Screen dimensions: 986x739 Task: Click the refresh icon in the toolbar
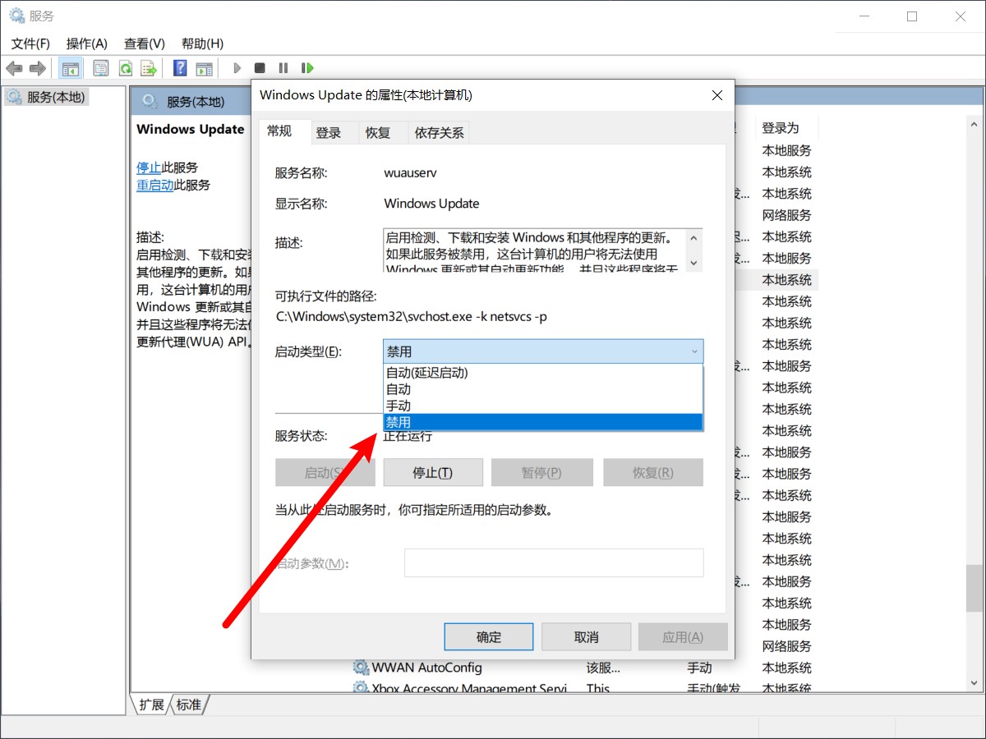pyautogui.click(x=125, y=67)
